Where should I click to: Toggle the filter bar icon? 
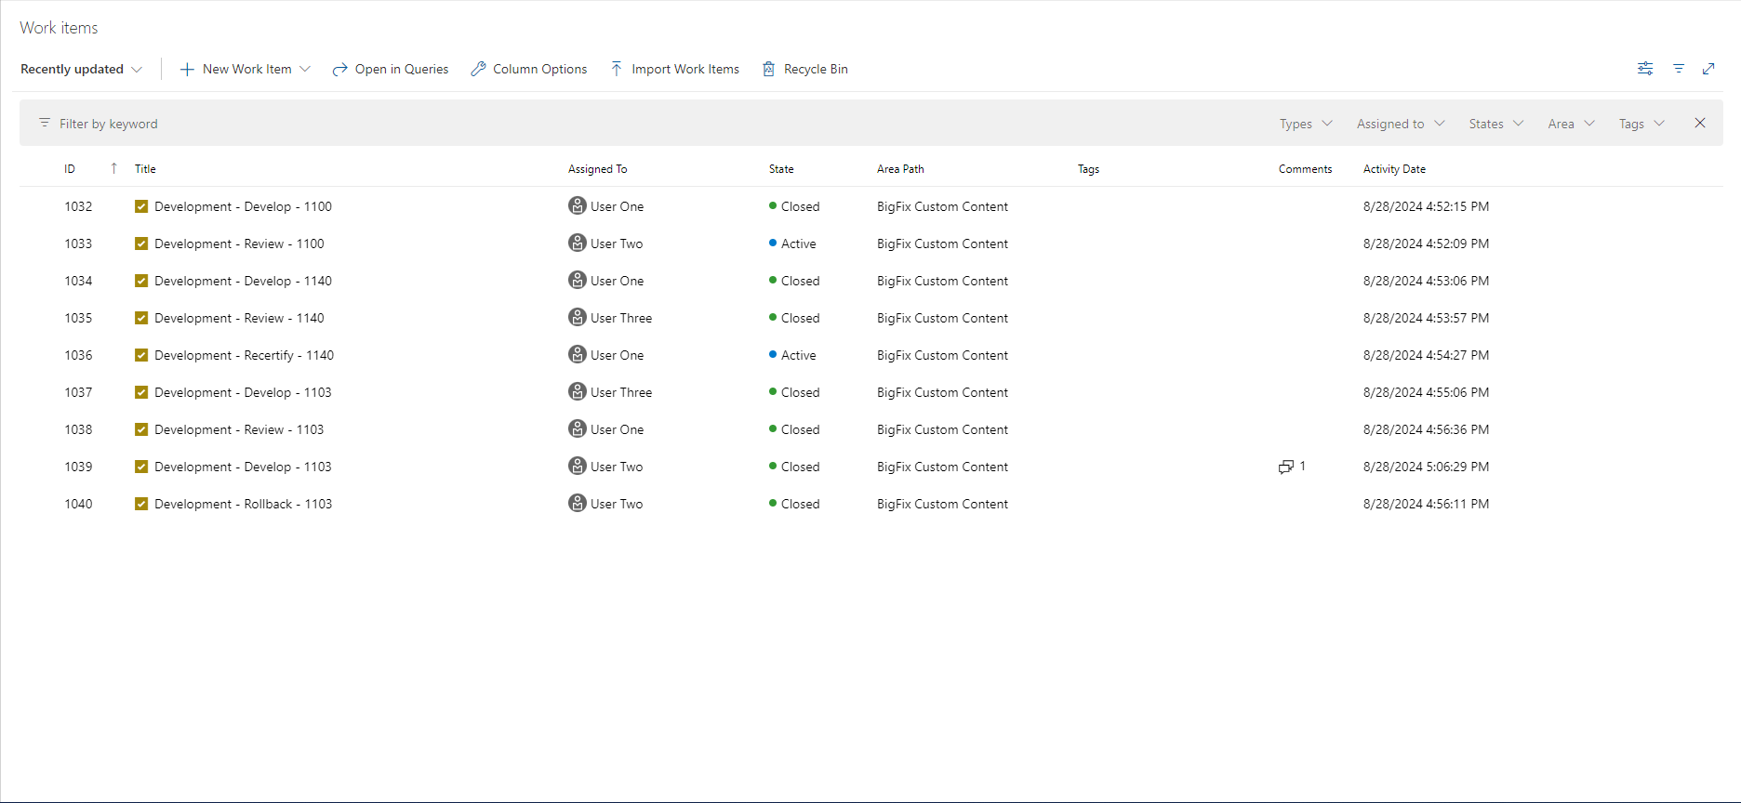coord(1679,69)
